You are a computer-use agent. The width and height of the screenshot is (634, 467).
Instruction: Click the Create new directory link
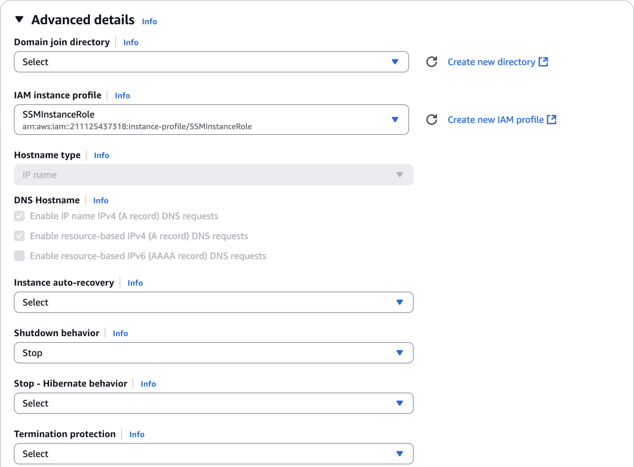pos(491,62)
